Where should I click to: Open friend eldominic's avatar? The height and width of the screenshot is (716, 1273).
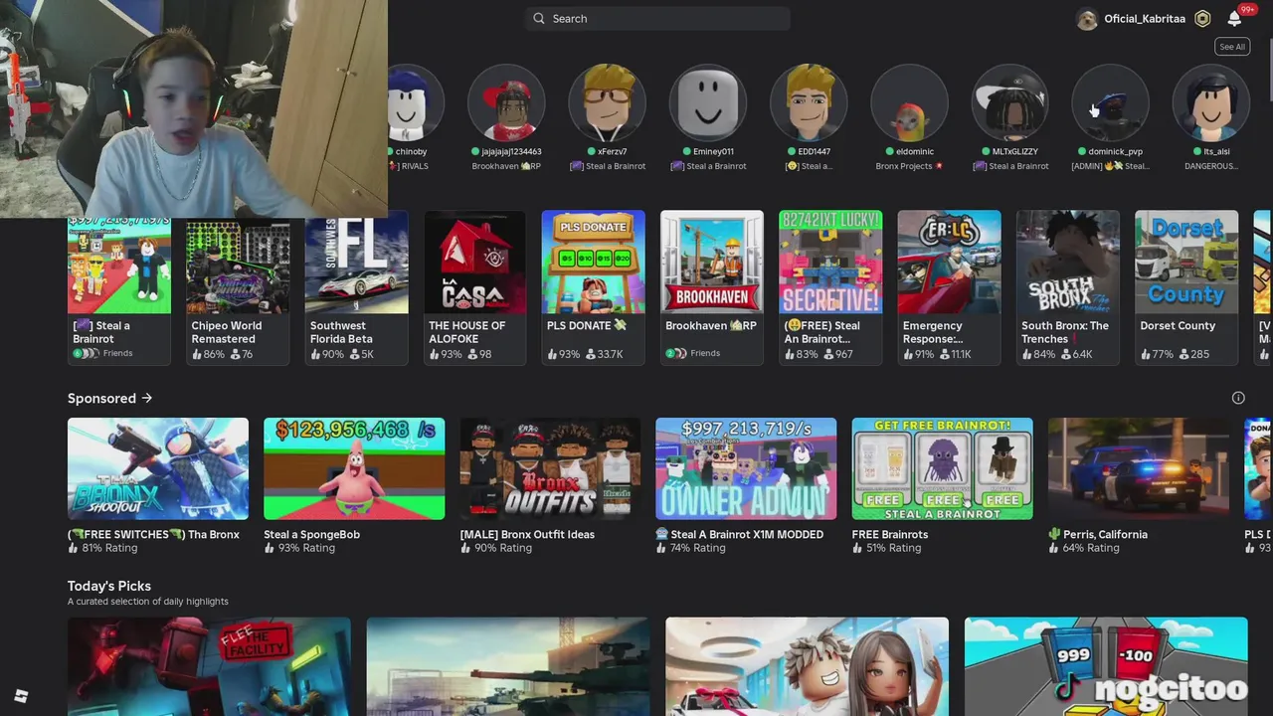point(910,102)
